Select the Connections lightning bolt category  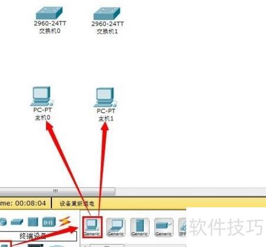pos(65,222)
